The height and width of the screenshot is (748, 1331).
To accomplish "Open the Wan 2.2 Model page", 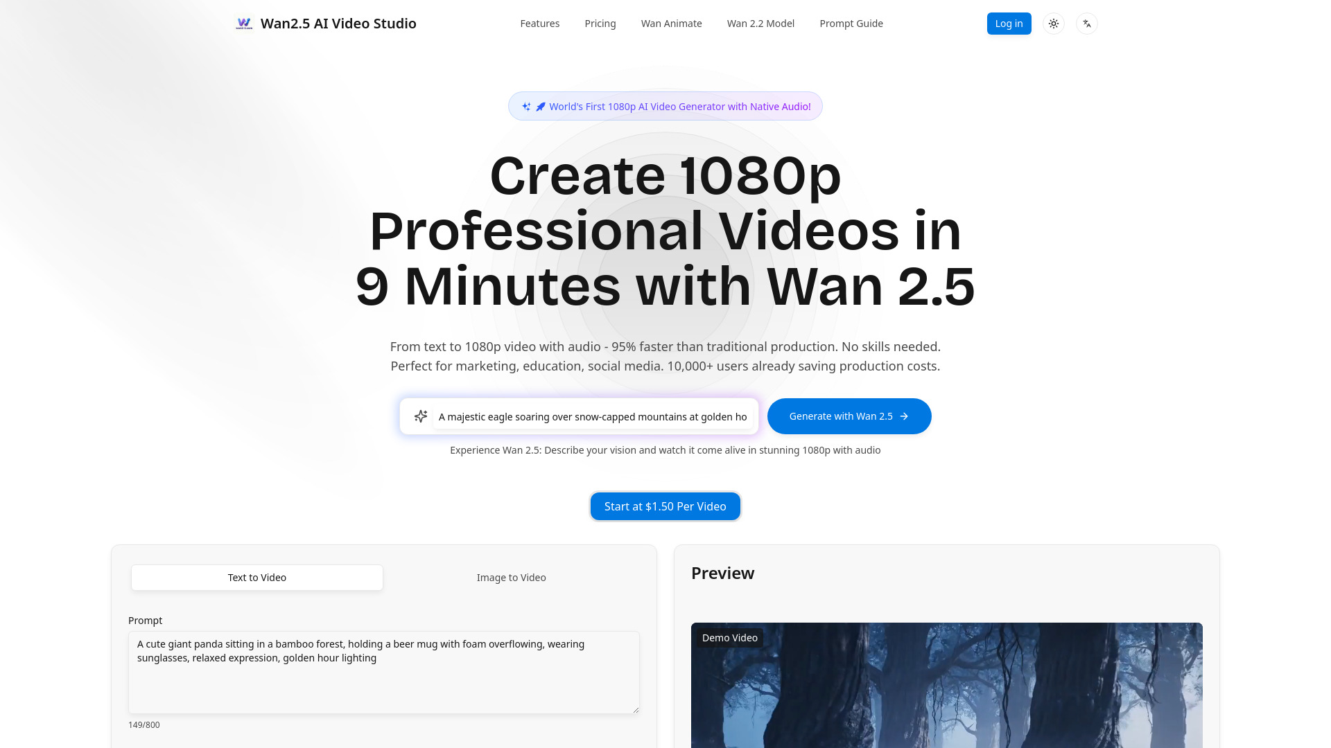I will (x=760, y=23).
